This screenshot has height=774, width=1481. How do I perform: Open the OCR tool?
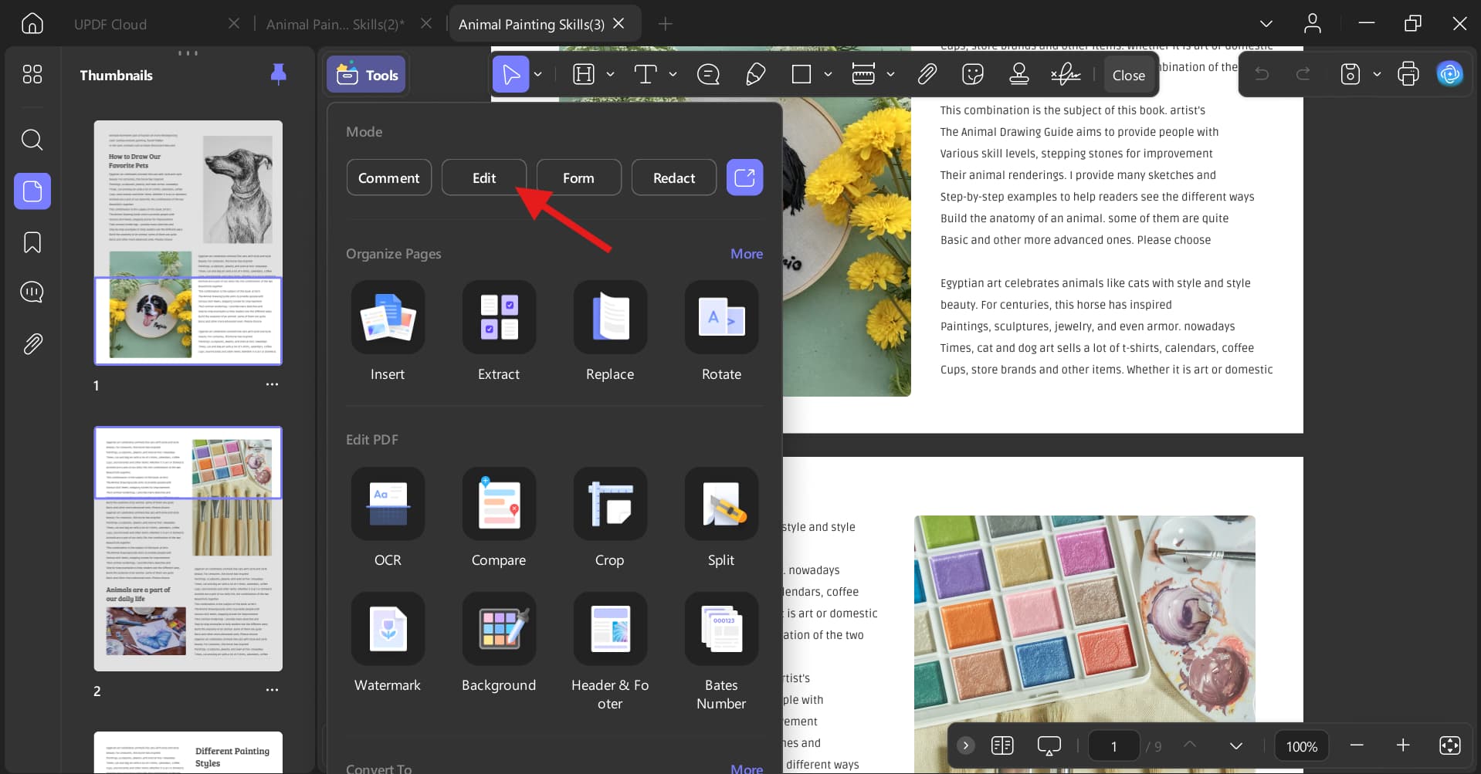[x=388, y=503]
